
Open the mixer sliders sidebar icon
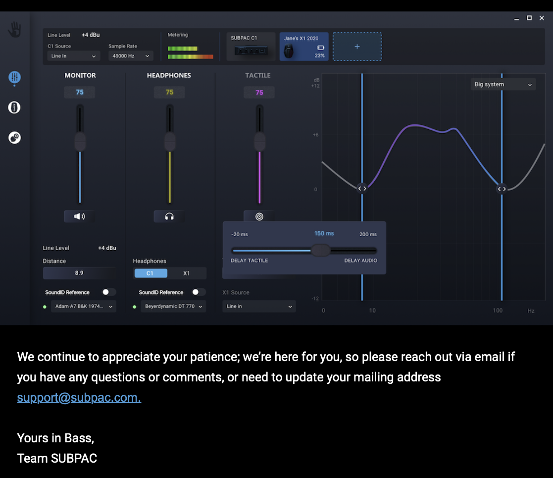tap(15, 77)
